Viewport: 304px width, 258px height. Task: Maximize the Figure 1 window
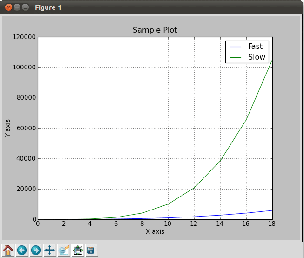point(26,7)
